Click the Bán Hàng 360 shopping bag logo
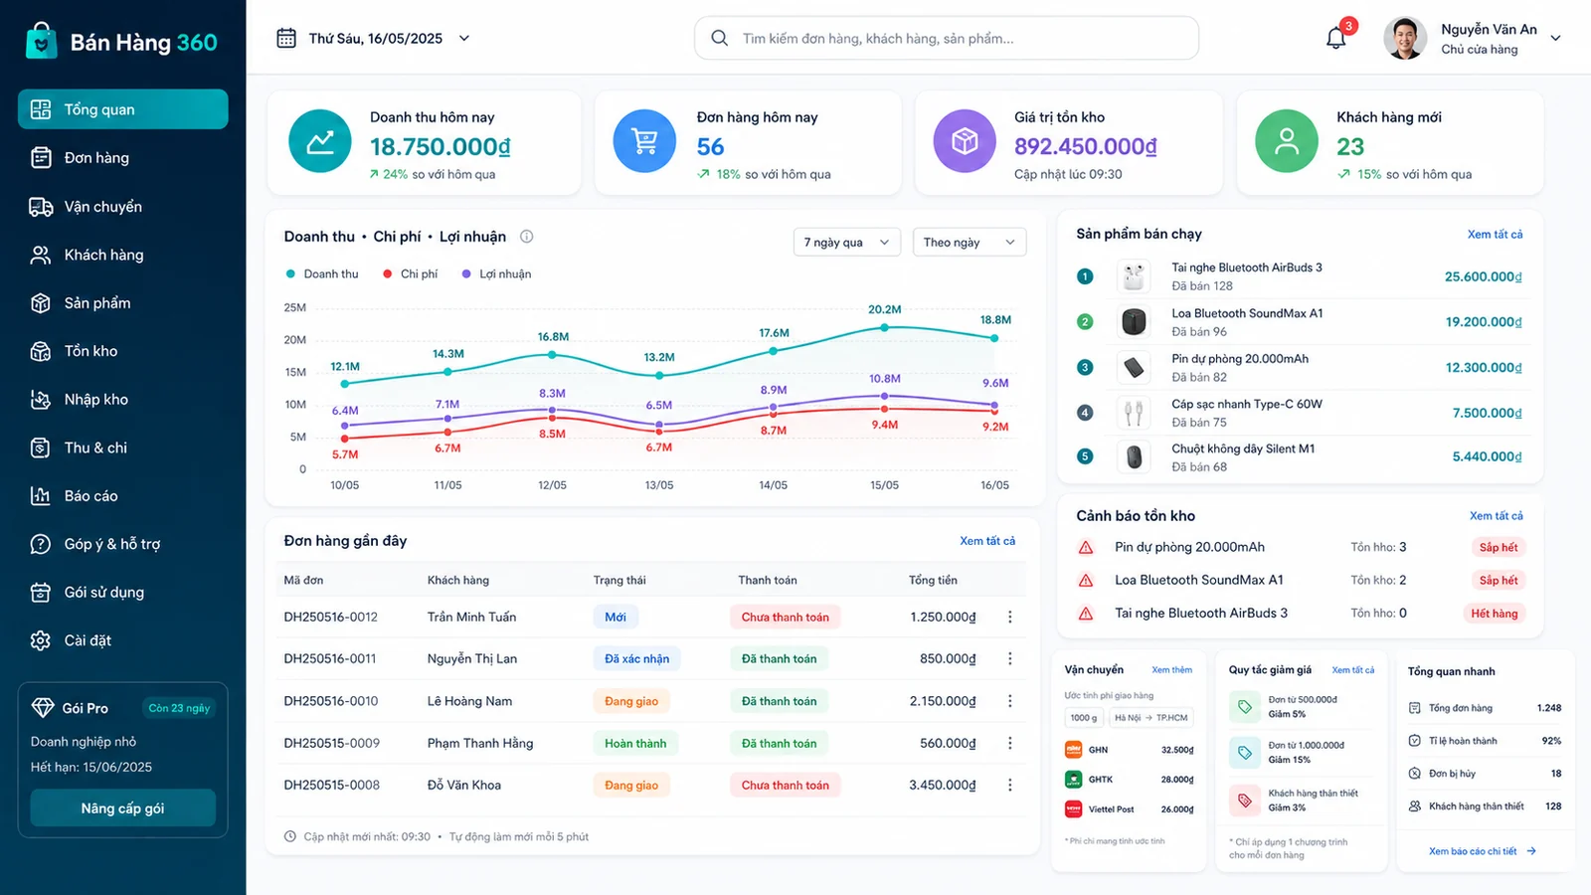 coord(41,41)
